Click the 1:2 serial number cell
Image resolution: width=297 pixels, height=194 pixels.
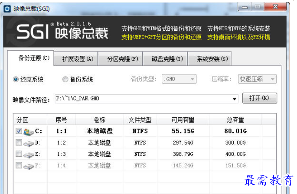(62, 142)
